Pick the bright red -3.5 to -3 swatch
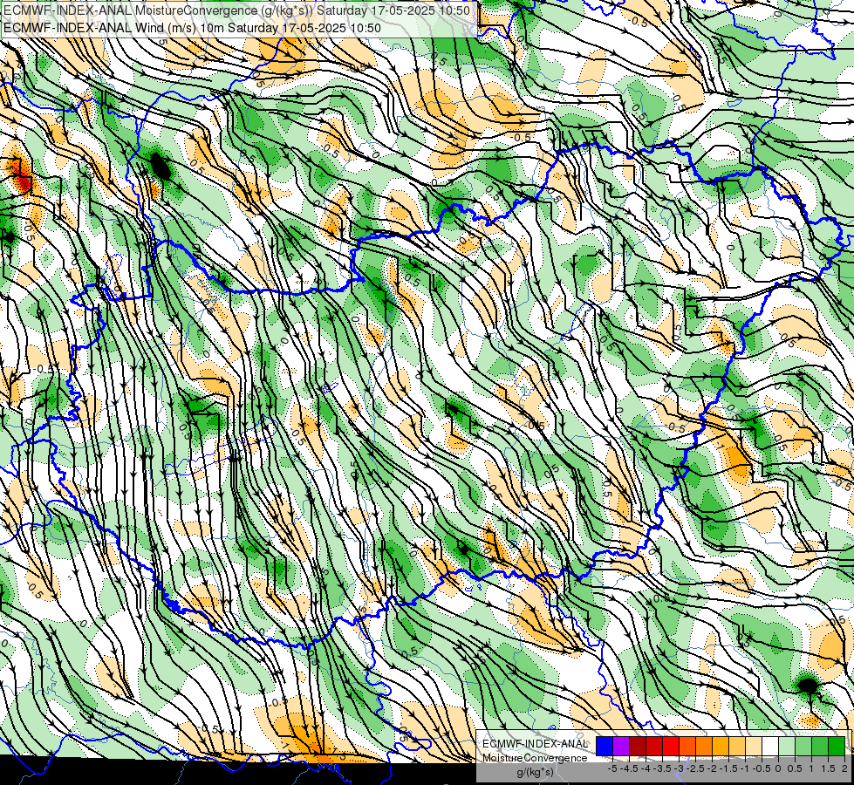The width and height of the screenshot is (854, 785). pos(671,746)
